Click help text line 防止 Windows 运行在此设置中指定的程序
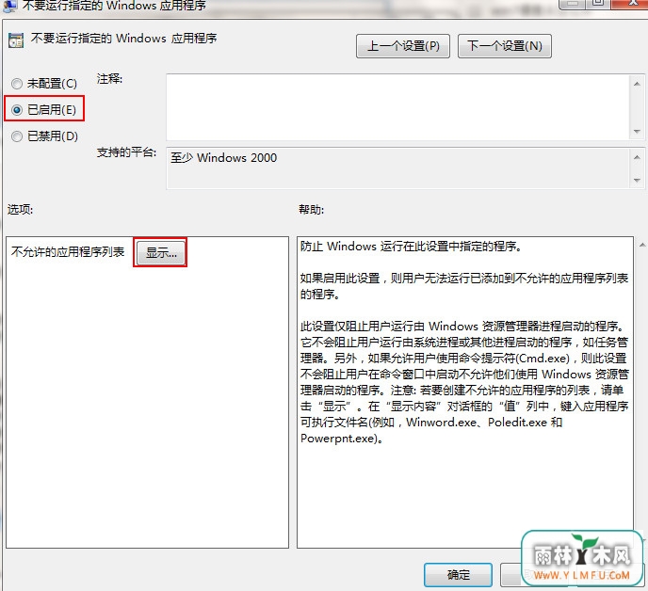Image resolution: width=648 pixels, height=591 pixels. pyautogui.click(x=411, y=247)
